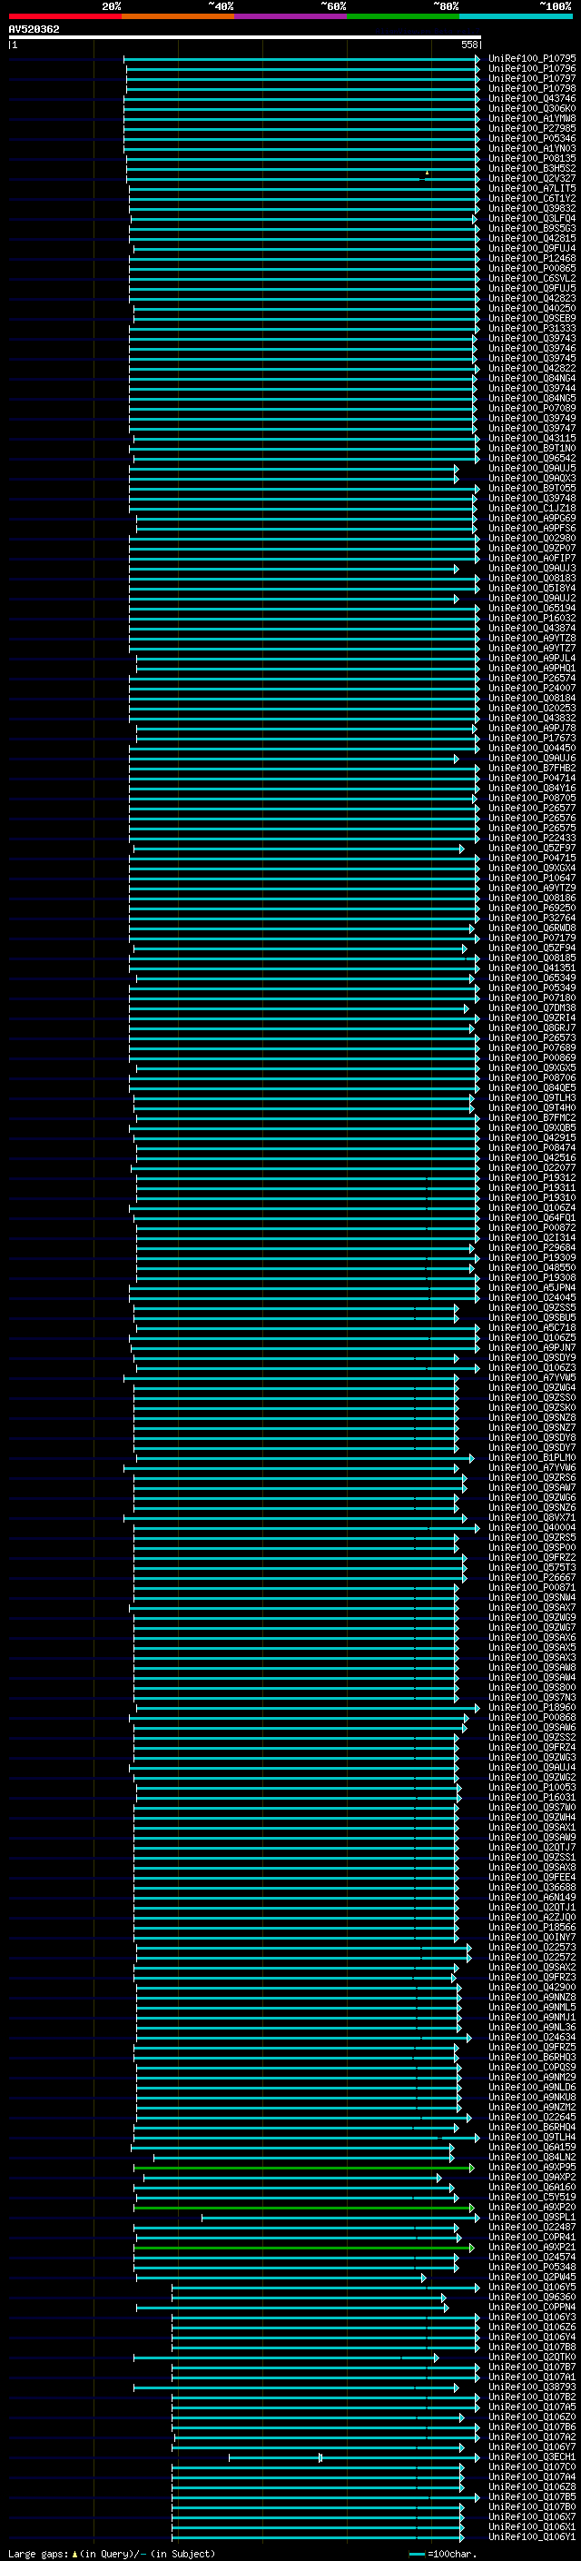Select the UniRef100_A6N149 label
The height and width of the screenshot is (2561, 581).
coord(532,1897)
